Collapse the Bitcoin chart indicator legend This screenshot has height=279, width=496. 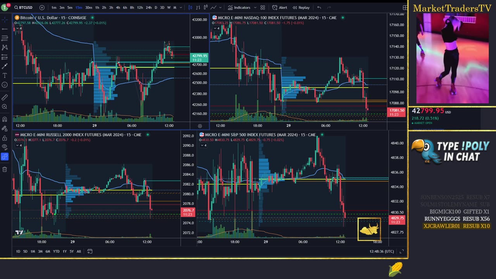(x=18, y=28)
